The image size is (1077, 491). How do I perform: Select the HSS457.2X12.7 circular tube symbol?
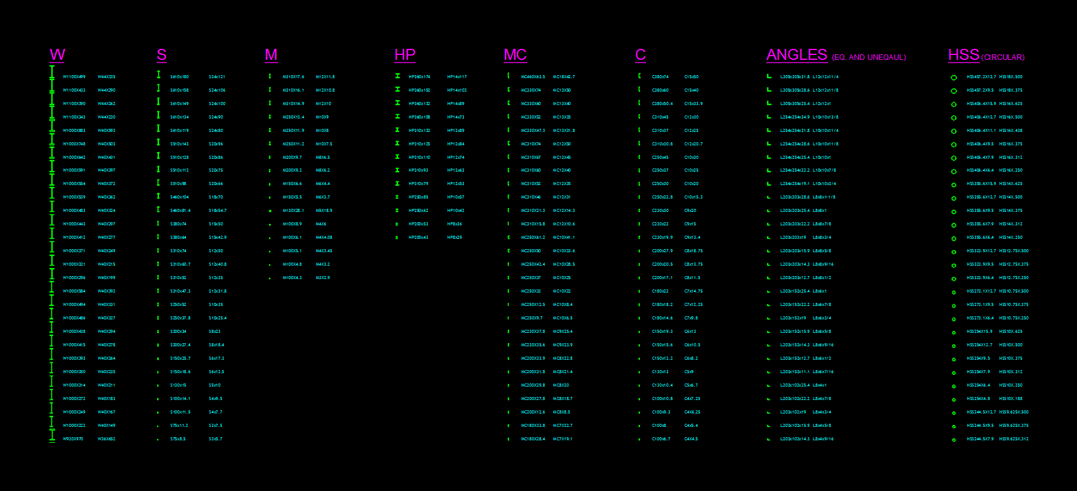pyautogui.click(x=954, y=78)
